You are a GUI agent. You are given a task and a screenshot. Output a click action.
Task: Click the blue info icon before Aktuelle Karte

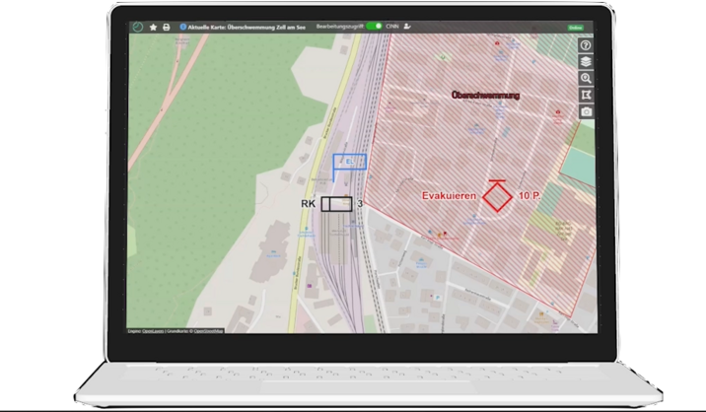pos(182,27)
